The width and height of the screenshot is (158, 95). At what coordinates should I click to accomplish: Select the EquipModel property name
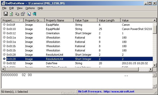[53, 29]
